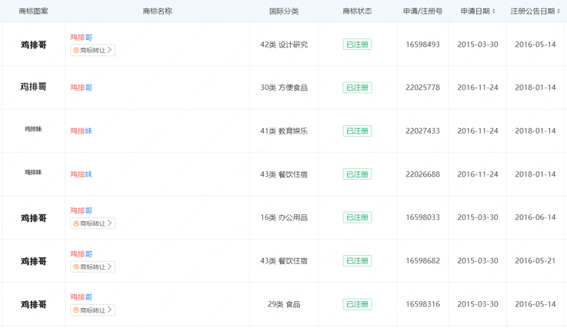The height and width of the screenshot is (328, 567).
Task: Open 商标转让 button in row 16598493
Action: click(92, 50)
